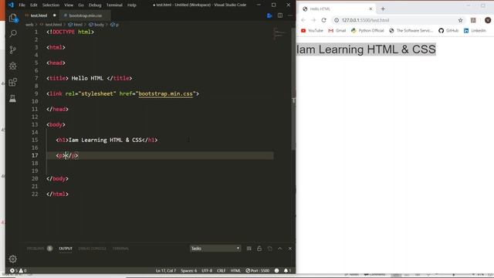Open the Explorer view in VS Code
This screenshot has height=278, width=494.
[13, 18]
